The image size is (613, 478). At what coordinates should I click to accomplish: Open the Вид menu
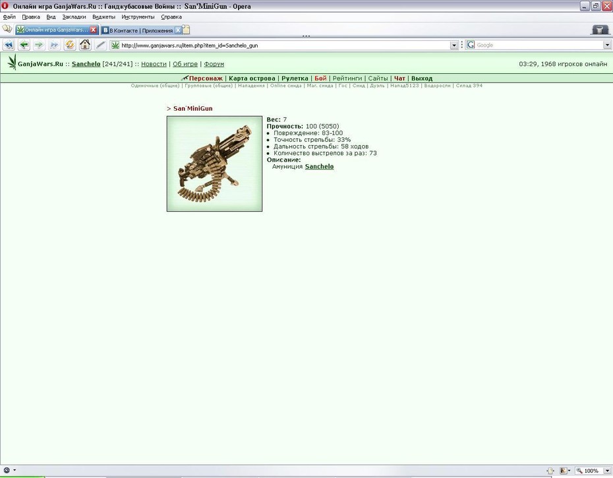(51, 17)
